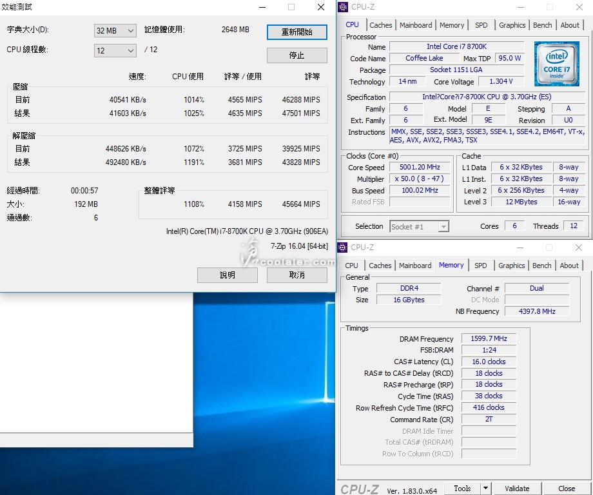Switch to Caches tab in lower CPU-Z window
593x495 pixels.
click(380, 266)
